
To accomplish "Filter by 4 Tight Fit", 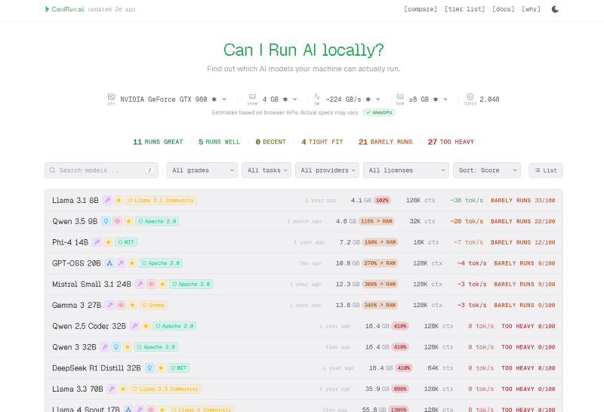I will tap(322, 142).
